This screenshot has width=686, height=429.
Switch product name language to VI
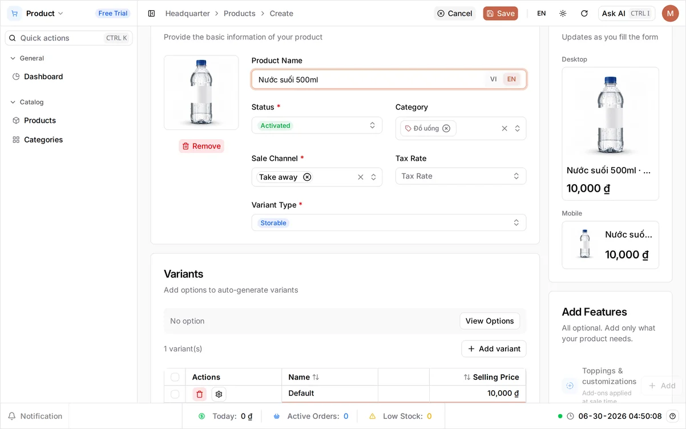(x=493, y=79)
